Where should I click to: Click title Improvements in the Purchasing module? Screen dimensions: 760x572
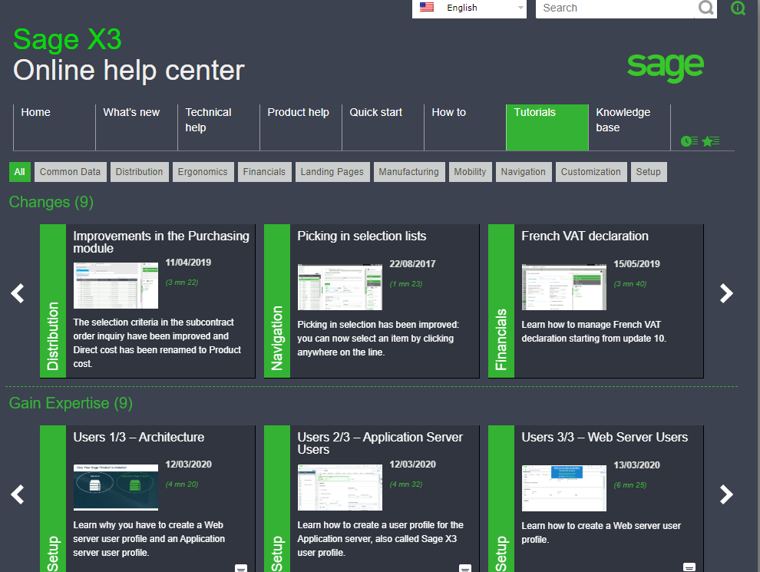161,242
